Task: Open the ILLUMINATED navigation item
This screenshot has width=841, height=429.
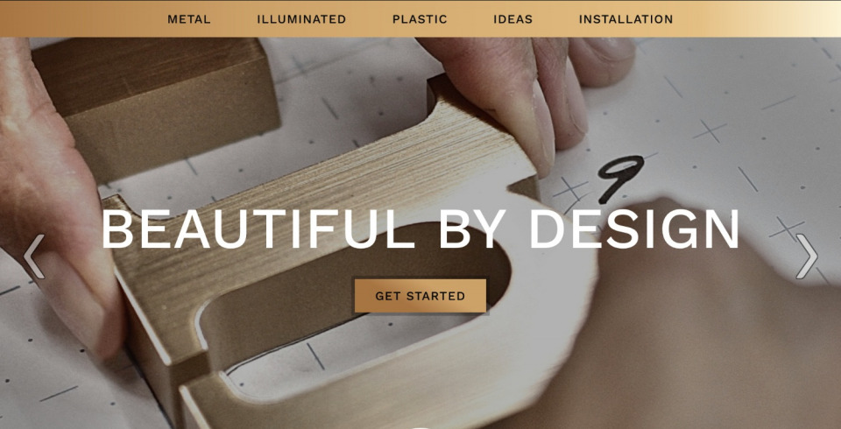Action: pos(301,19)
